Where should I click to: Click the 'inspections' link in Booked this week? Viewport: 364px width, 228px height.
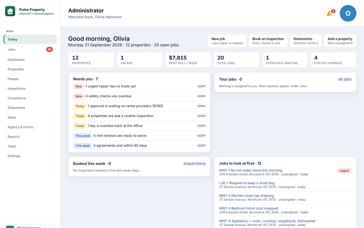point(194,164)
